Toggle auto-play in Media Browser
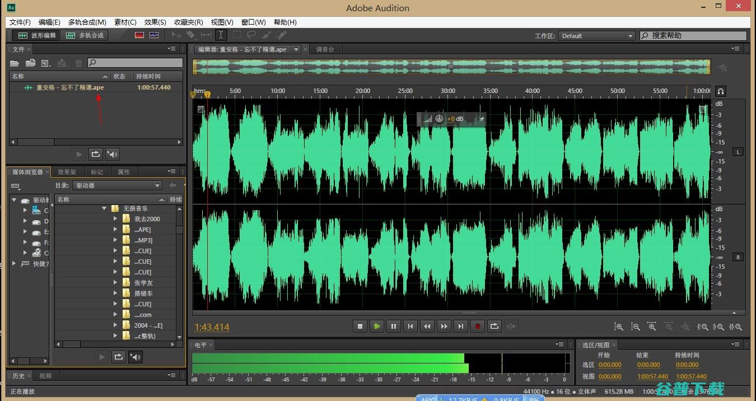 click(x=136, y=357)
